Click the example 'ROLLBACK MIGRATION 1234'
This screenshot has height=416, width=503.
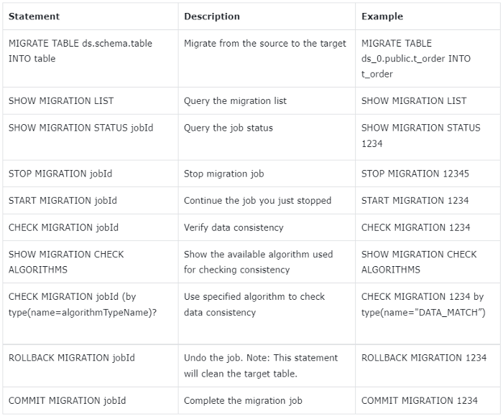click(424, 357)
